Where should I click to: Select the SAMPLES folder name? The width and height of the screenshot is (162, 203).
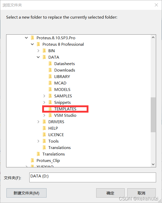click(x=63, y=96)
